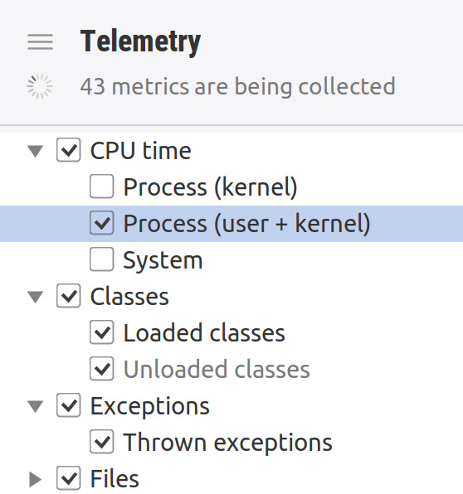Click the 43 metrics are being collected text

pyautogui.click(x=237, y=86)
